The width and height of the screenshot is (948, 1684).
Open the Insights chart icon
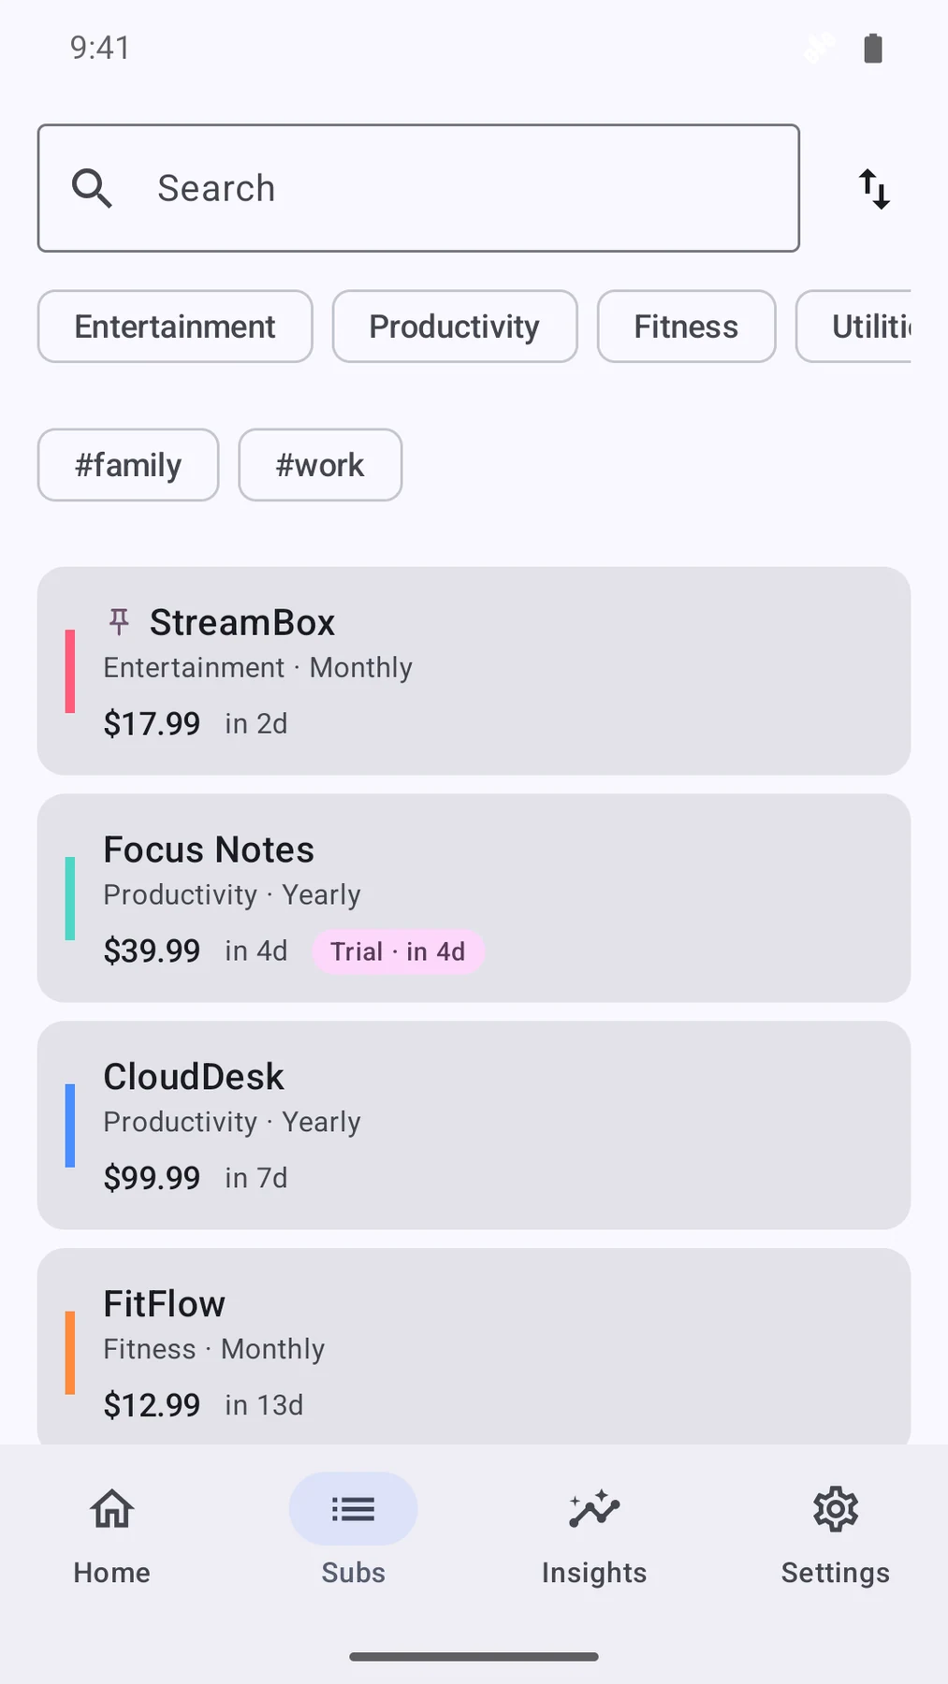click(x=594, y=1508)
